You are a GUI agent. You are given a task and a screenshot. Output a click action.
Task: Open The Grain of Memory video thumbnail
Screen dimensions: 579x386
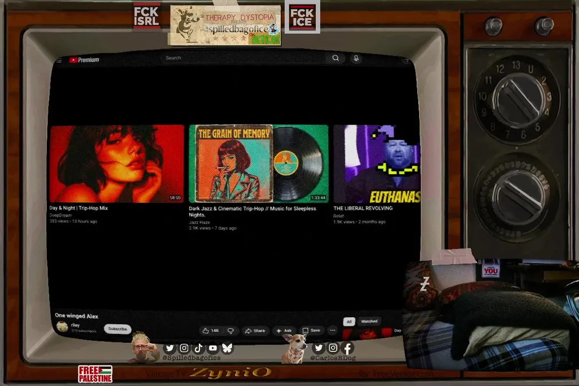[258, 164]
